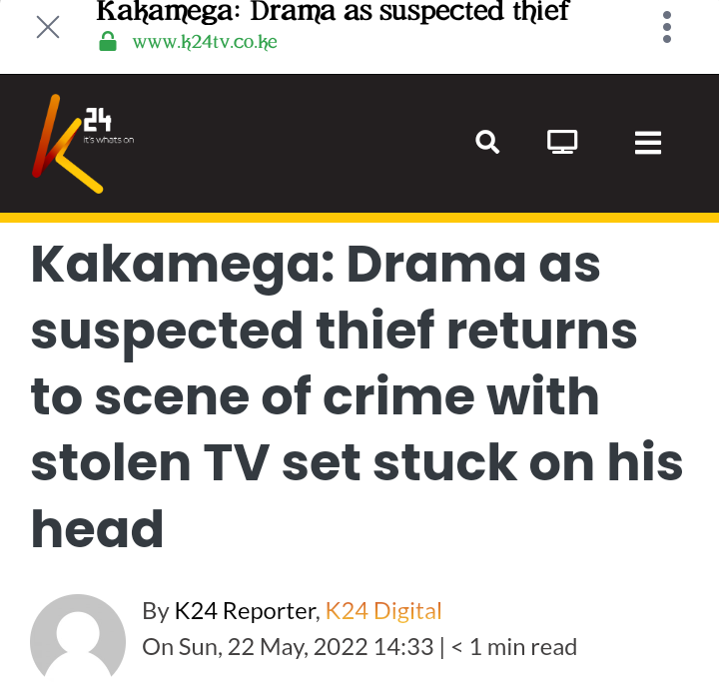Viewport: 719px width, 682px height.
Task: Open the K24 Digital link
Action: 383,611
